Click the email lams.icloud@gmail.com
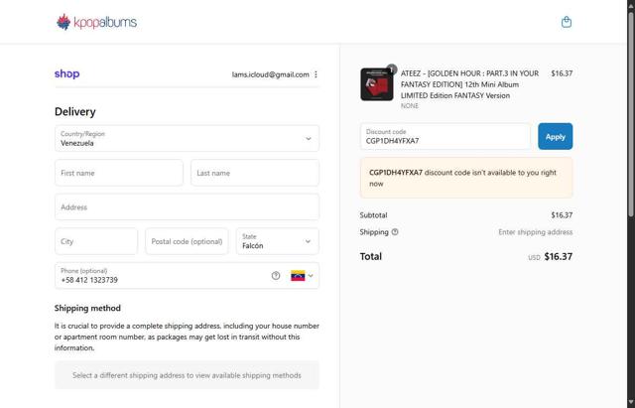 [x=270, y=74]
